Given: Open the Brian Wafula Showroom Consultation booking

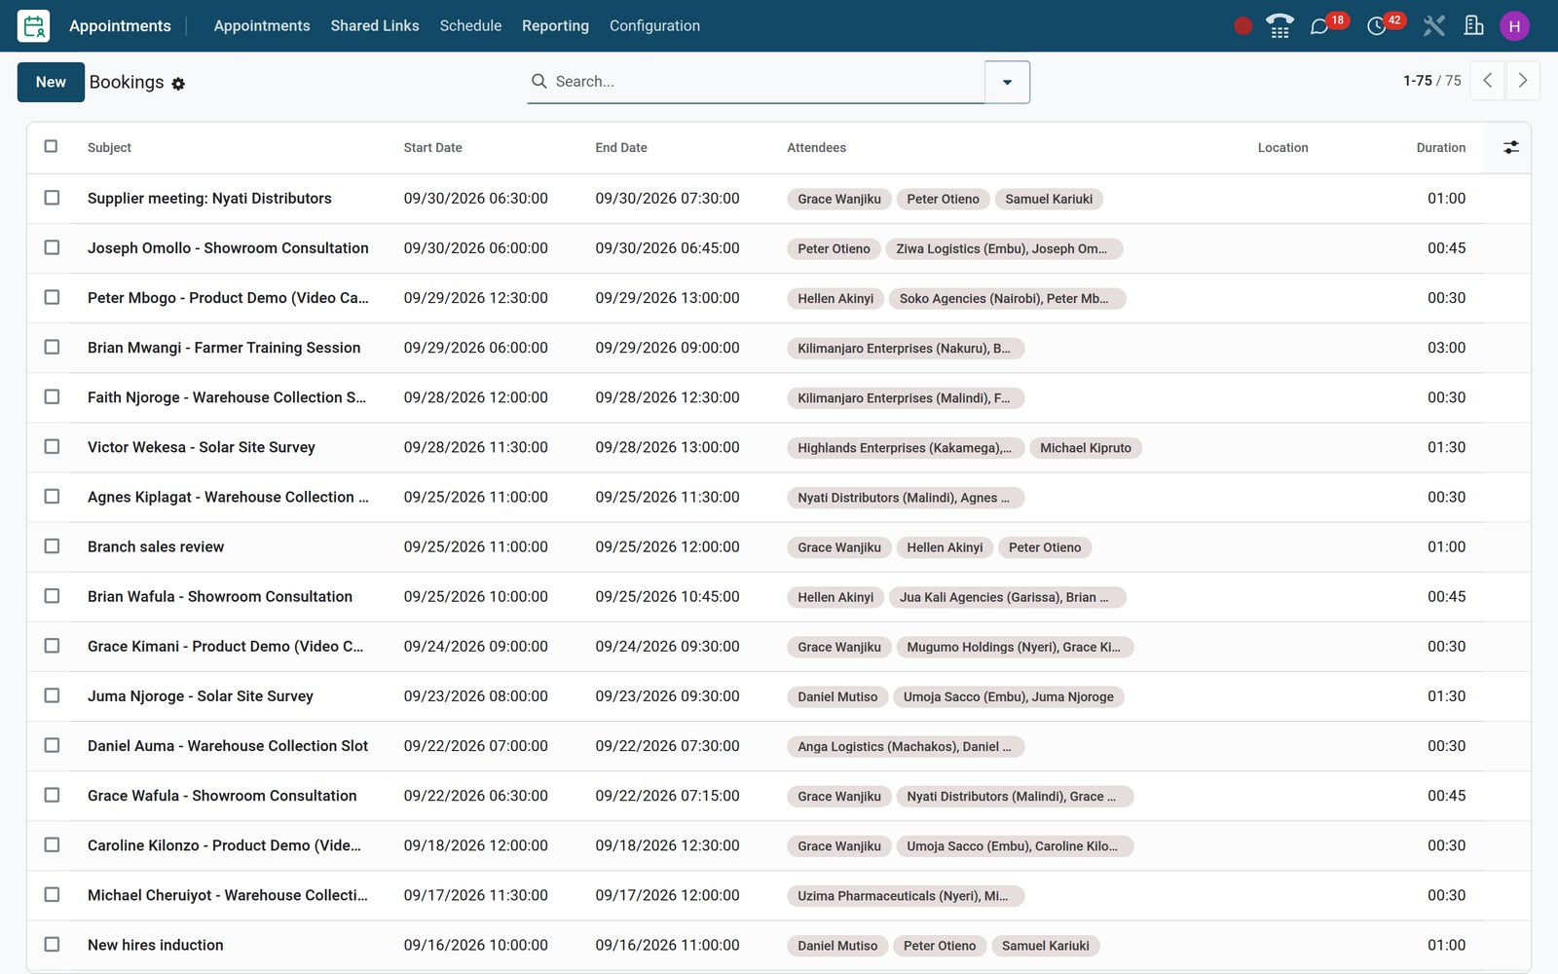Looking at the screenshot, I should click(220, 596).
